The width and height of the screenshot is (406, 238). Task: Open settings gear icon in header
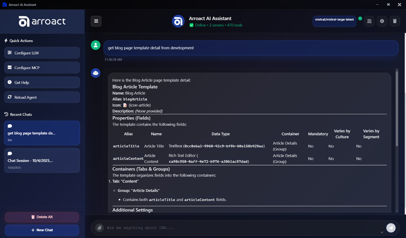click(x=382, y=21)
